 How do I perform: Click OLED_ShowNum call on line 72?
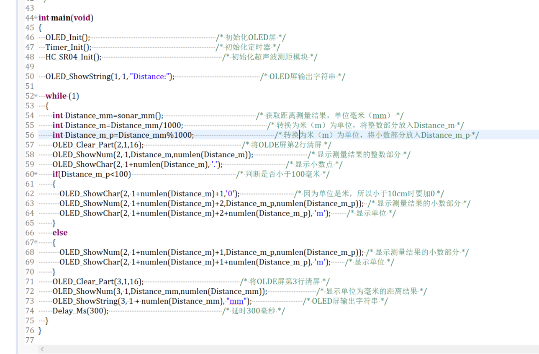[159, 291]
